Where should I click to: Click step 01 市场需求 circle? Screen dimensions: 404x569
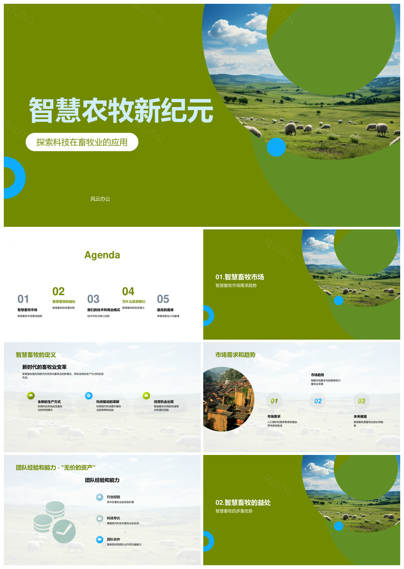[274, 401]
